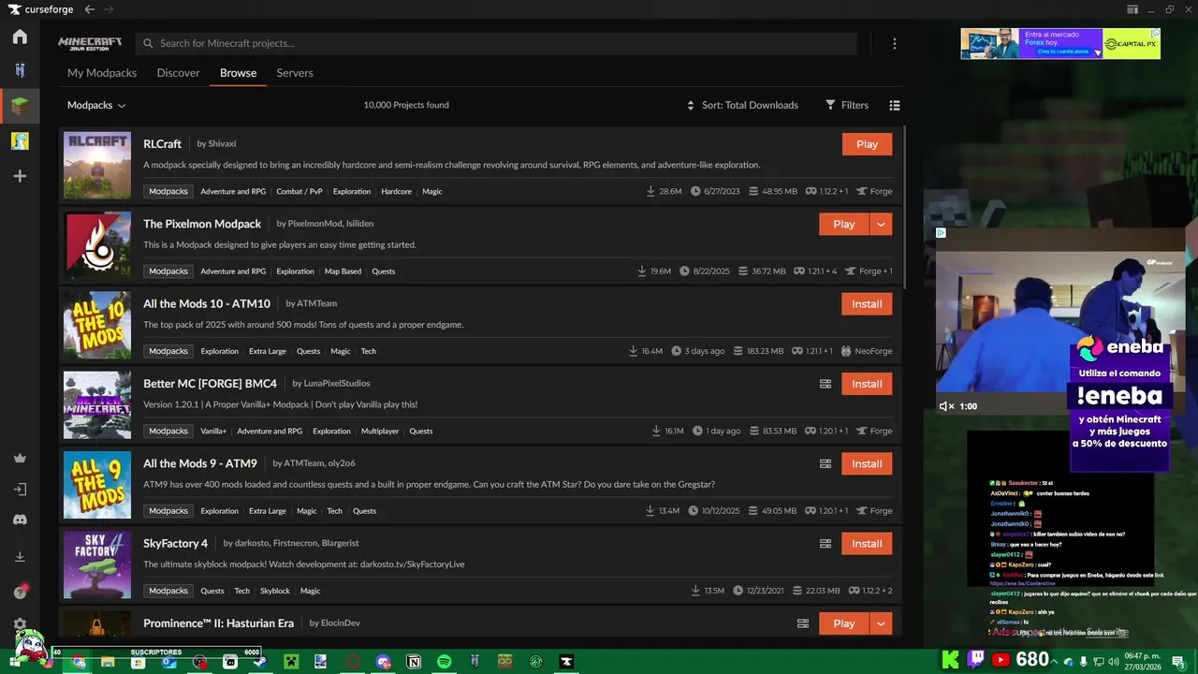
Task: Switch to list view layout icon
Action: 895,106
